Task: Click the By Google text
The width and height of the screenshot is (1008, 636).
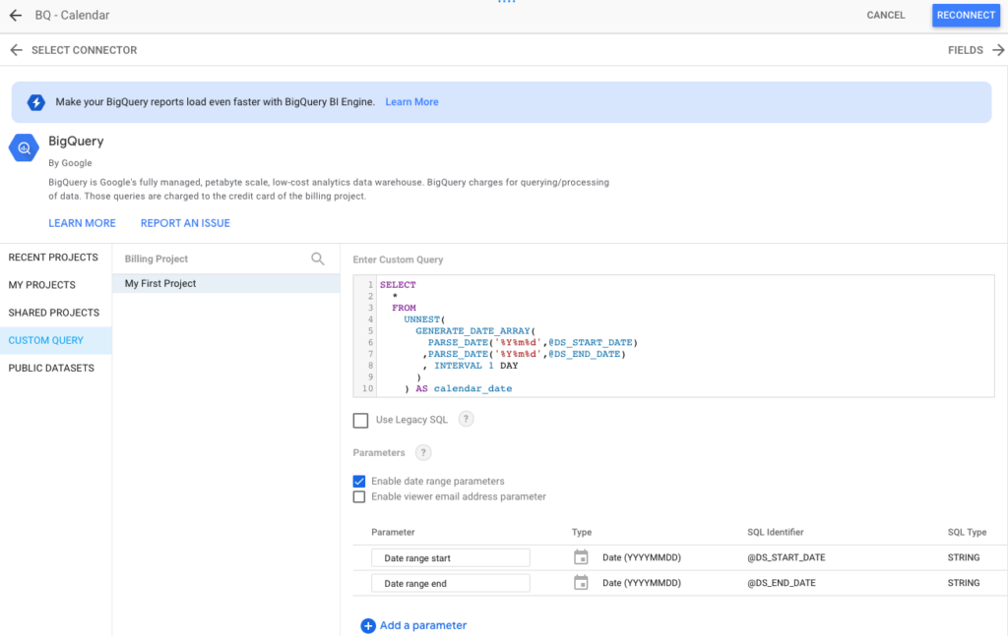Action: tap(70, 163)
